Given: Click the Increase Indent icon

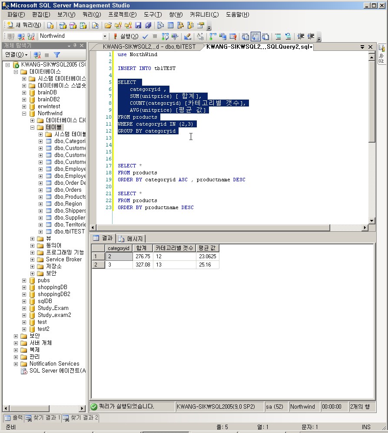Looking at the screenshot, I should tap(311, 36).
